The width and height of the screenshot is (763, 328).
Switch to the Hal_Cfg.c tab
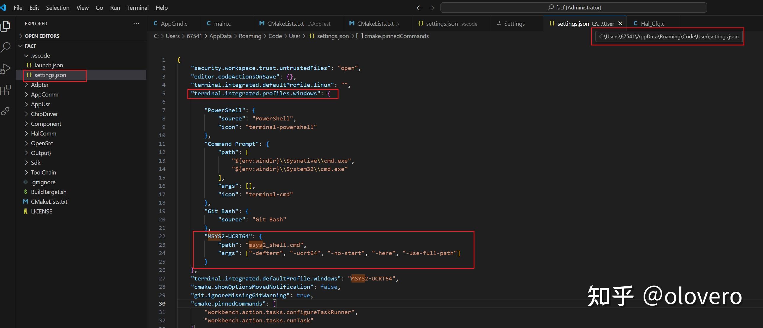[652, 23]
